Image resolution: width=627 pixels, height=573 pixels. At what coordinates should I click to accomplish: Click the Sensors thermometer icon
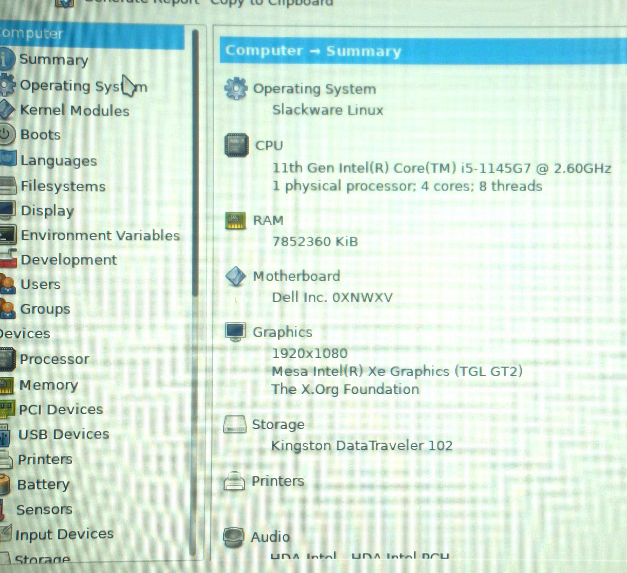coord(2,509)
